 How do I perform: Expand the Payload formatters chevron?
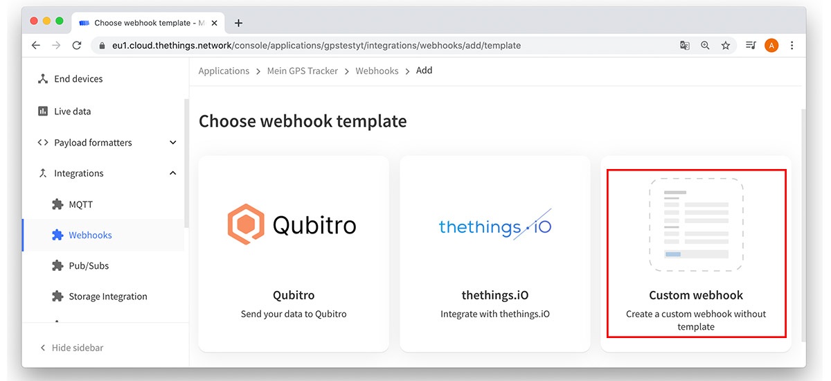(x=173, y=143)
